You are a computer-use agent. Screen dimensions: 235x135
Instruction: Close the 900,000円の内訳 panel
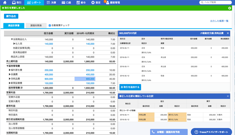click(228, 33)
